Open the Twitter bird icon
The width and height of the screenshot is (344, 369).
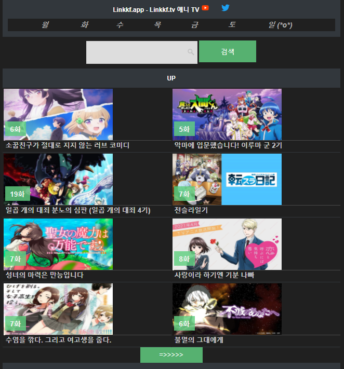tap(225, 8)
